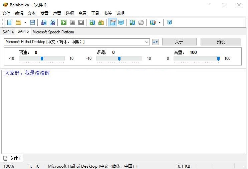The height and width of the screenshot is (169, 248).
Task: Open the 编辑 menu
Action: (19, 13)
